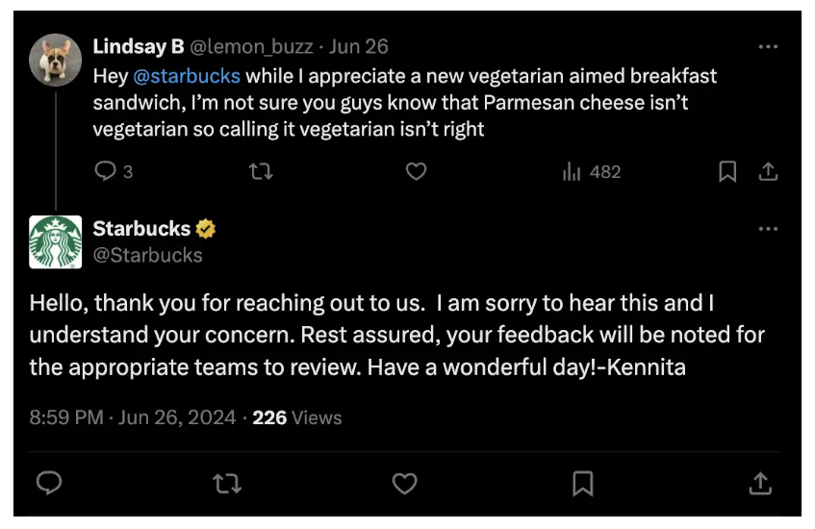Open more options for Starbucks reply

(x=768, y=229)
